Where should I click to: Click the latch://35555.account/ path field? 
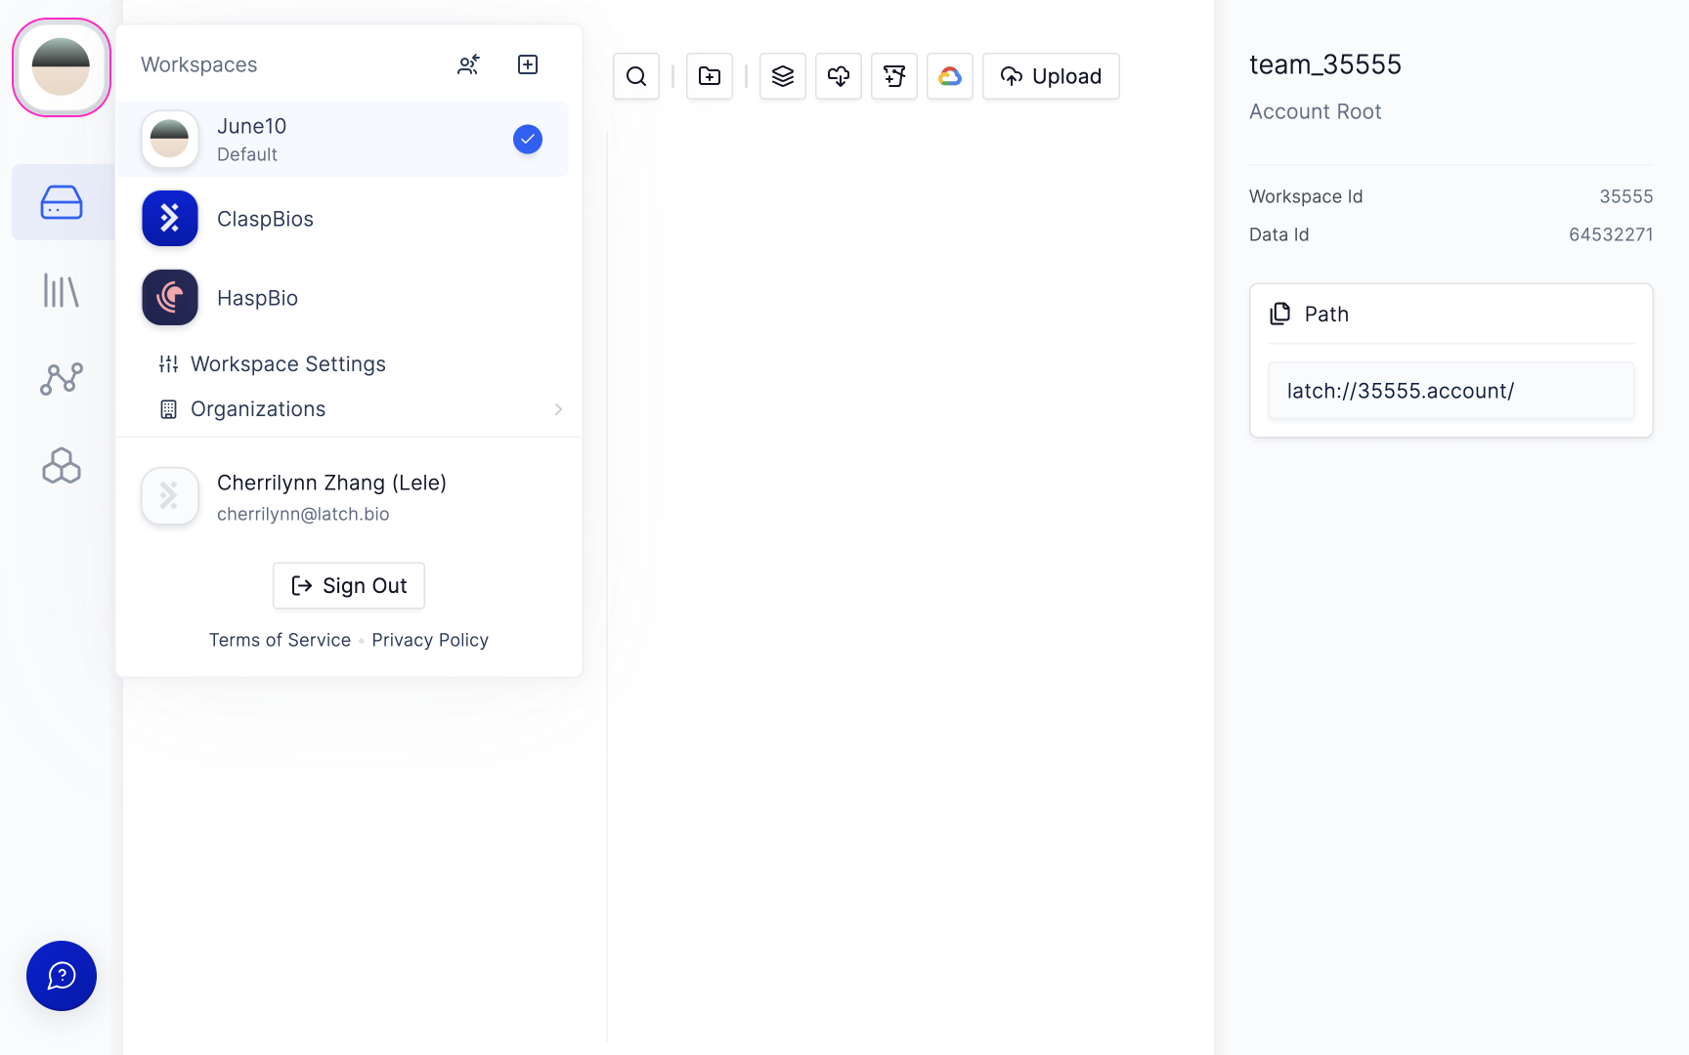click(1451, 391)
